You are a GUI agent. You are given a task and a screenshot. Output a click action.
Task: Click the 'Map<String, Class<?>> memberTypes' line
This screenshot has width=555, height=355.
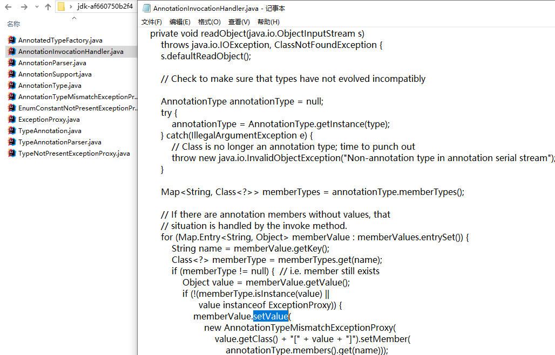[313, 192]
